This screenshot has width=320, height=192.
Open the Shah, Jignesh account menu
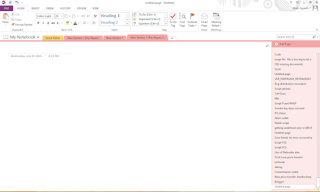tap(301, 8)
